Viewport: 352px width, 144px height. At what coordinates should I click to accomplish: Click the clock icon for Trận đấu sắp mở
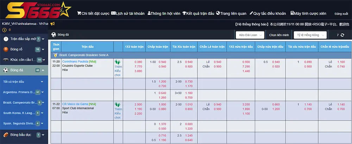coord(6,39)
